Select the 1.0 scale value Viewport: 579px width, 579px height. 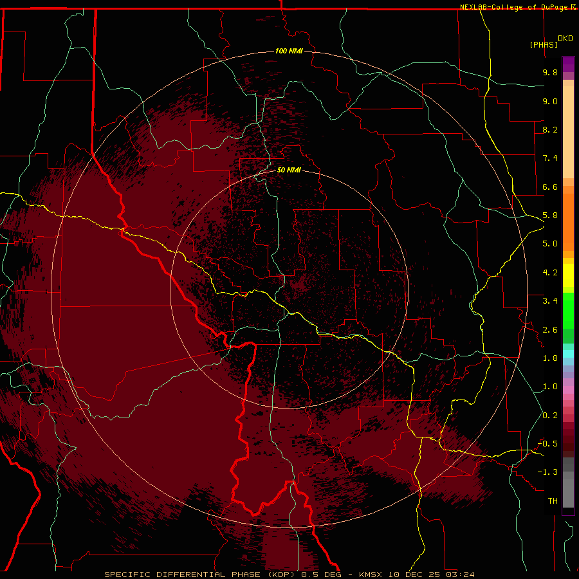pos(550,387)
